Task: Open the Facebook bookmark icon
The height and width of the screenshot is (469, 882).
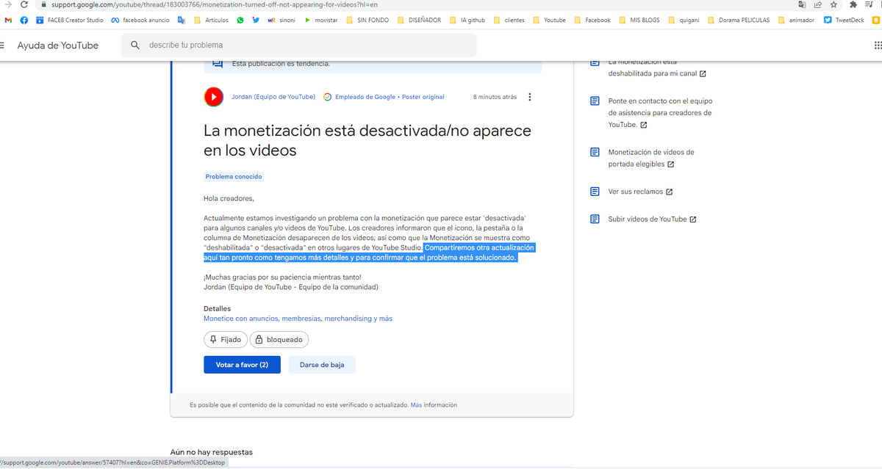Action: (24, 20)
